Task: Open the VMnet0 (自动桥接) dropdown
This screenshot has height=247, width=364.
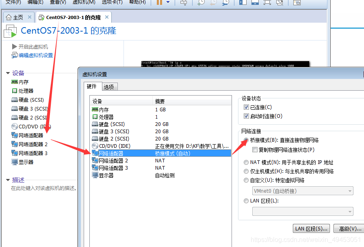Action: (x=303, y=191)
